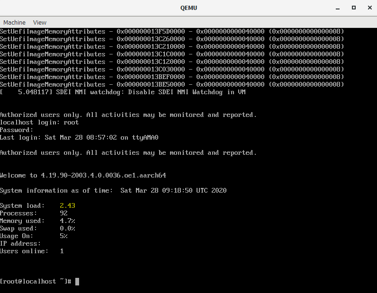Click the Welcome kernel version line
The width and height of the screenshot is (377, 293).
[83, 176]
